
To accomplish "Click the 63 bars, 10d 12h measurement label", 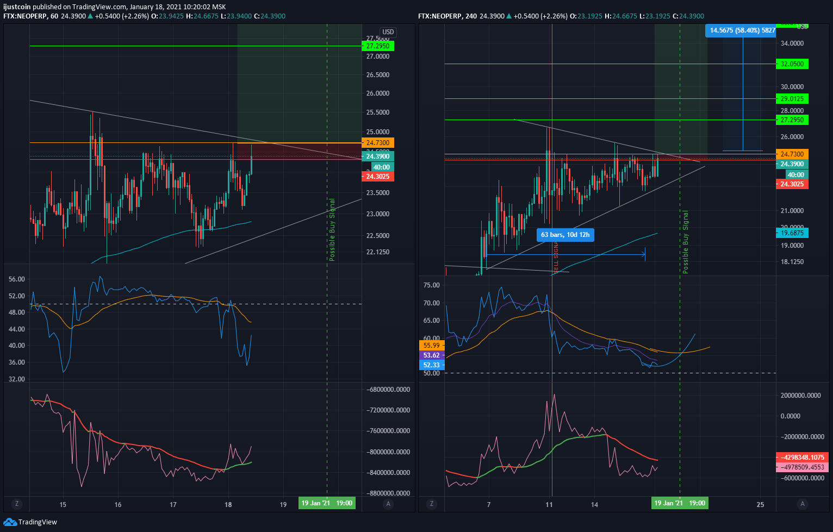I will 565,235.
